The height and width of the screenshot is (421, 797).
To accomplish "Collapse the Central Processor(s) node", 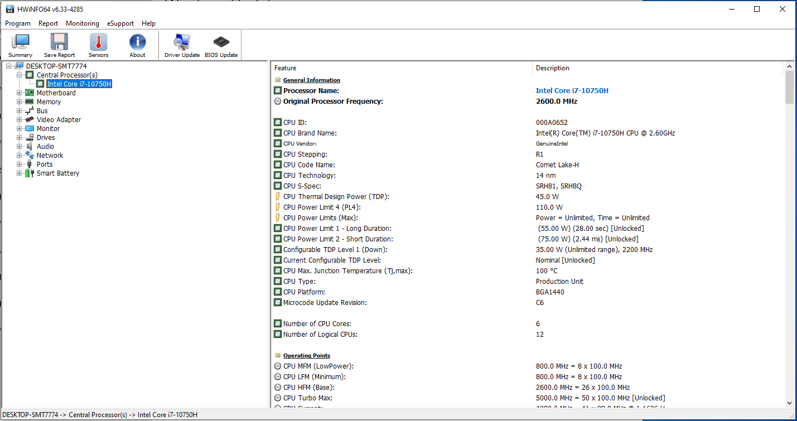I will coord(20,75).
